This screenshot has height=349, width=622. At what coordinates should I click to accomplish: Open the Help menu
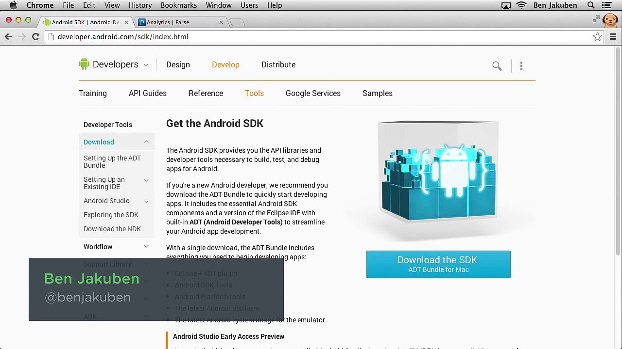point(275,5)
